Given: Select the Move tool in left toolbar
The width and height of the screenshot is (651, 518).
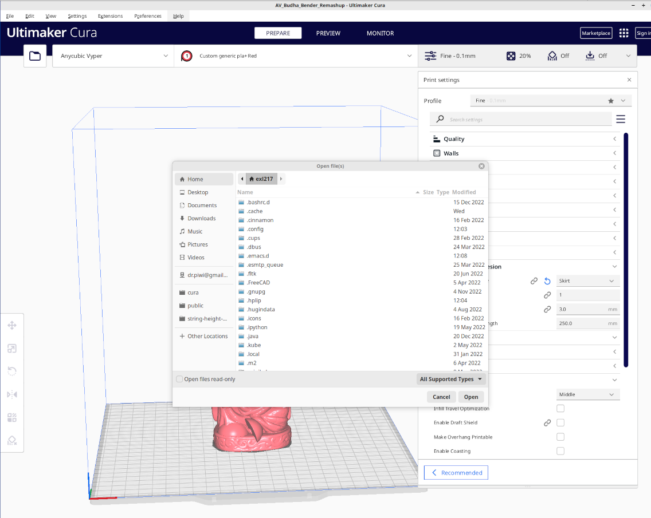Looking at the screenshot, I should tap(12, 326).
